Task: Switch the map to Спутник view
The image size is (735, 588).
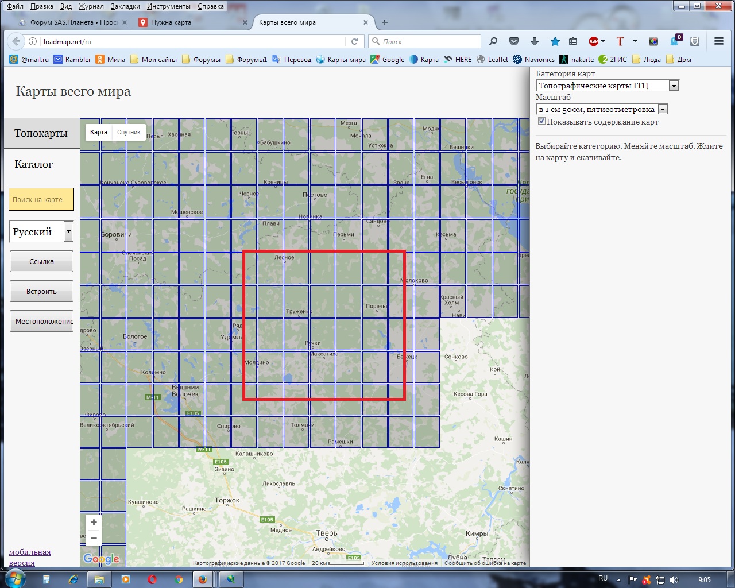Action: point(129,132)
